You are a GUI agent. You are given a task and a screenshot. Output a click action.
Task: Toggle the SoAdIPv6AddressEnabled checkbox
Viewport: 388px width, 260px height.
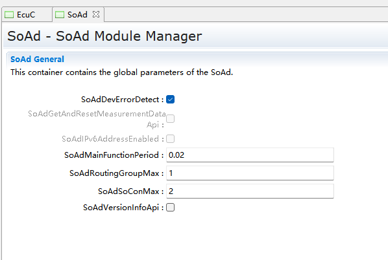[170, 138]
